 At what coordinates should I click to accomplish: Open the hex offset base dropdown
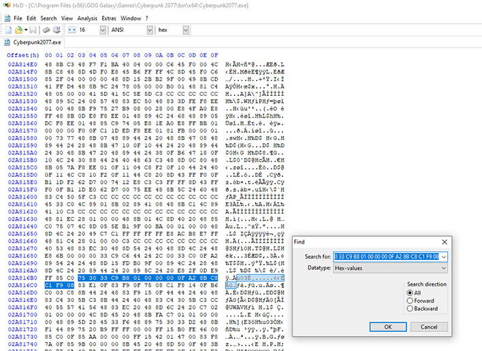click(186, 30)
